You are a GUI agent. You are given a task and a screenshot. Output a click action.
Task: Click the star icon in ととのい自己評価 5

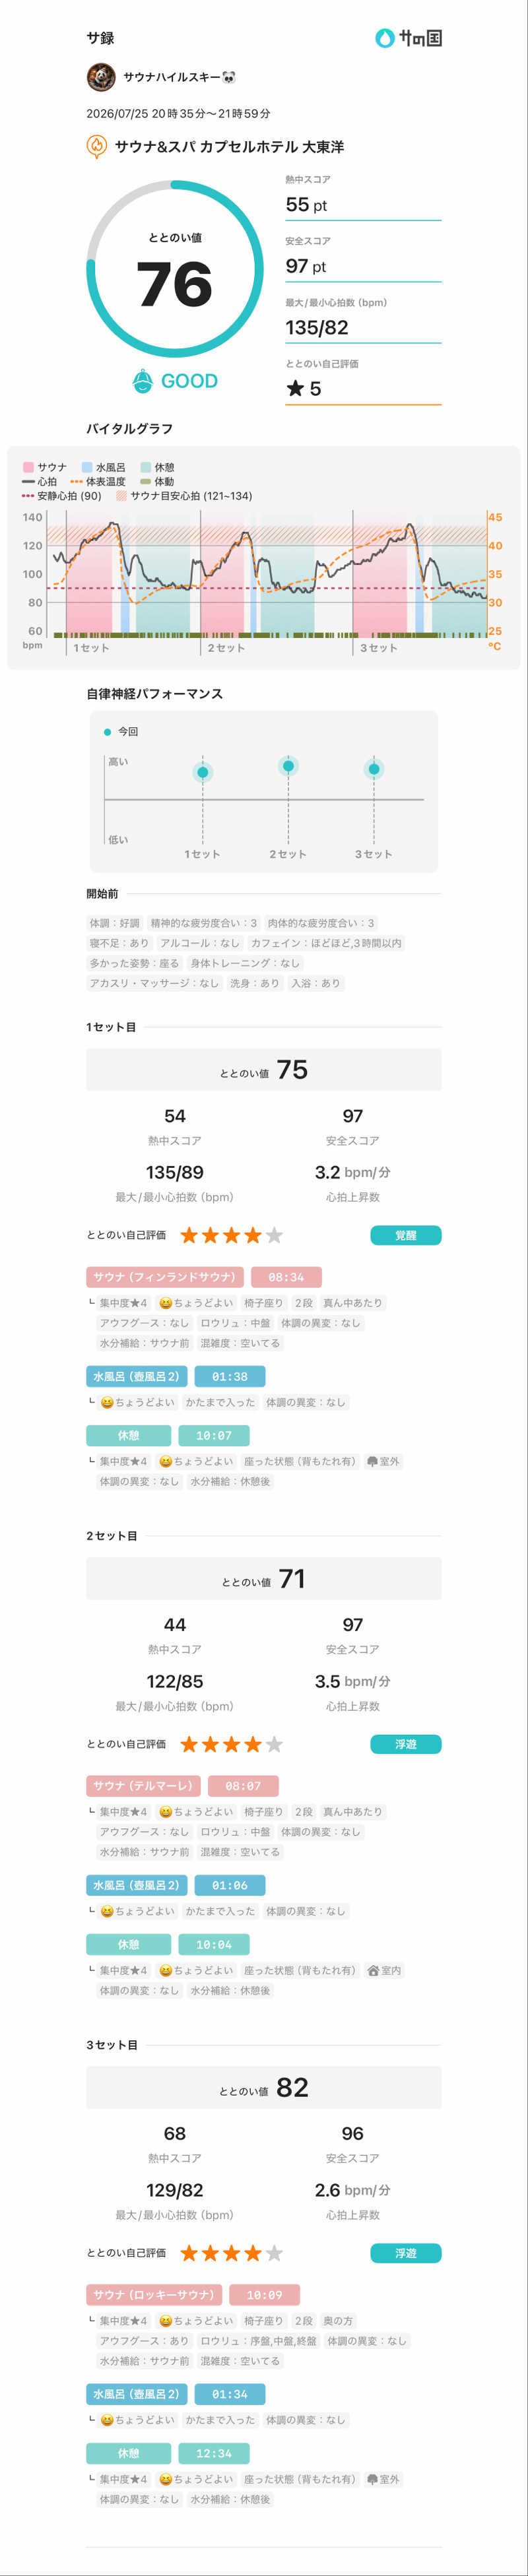point(295,388)
